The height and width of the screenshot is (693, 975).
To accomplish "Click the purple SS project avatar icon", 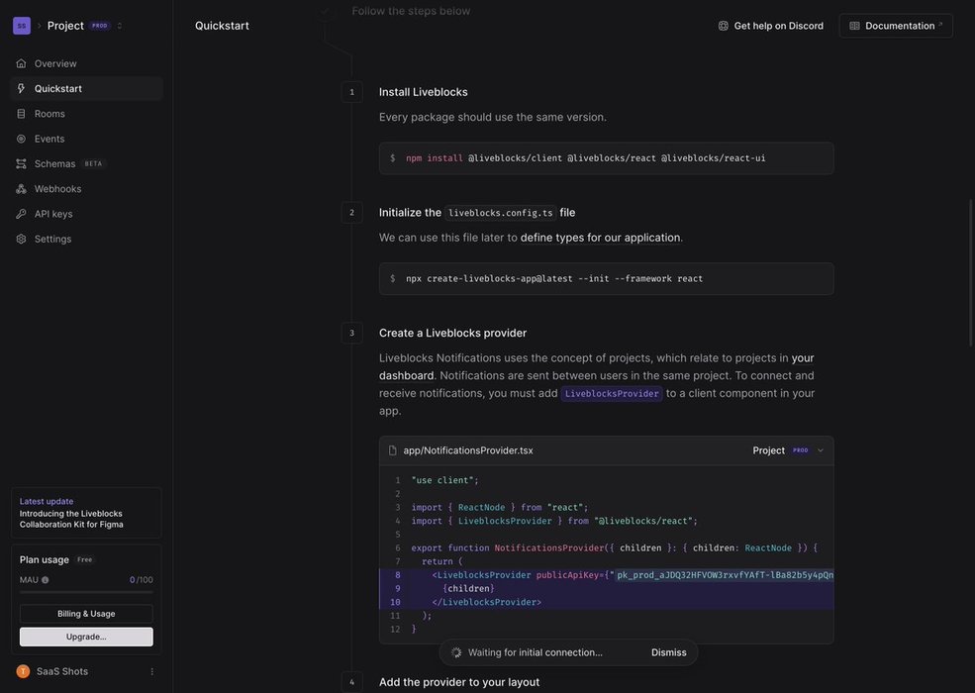I will pos(22,26).
